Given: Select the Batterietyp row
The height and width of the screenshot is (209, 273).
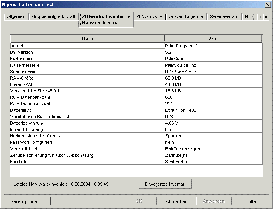Looking at the screenshot, I should (136, 110).
